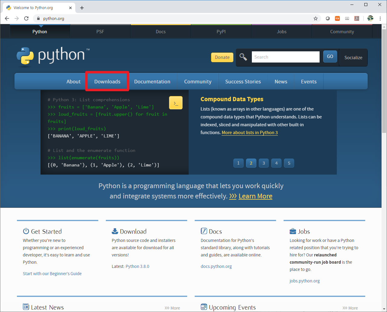The height and width of the screenshot is (312, 387).
Task: Show slide 5 of the carousel
Action: pyautogui.click(x=289, y=163)
